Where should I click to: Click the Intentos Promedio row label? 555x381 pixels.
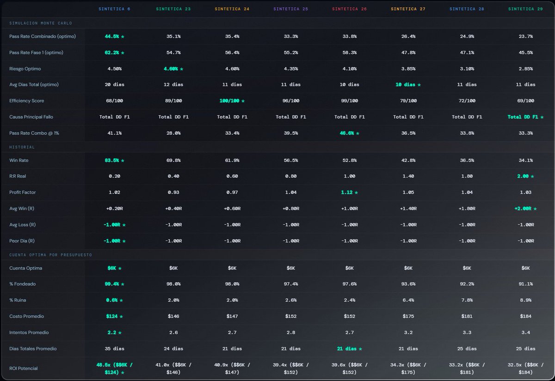[x=29, y=332]
